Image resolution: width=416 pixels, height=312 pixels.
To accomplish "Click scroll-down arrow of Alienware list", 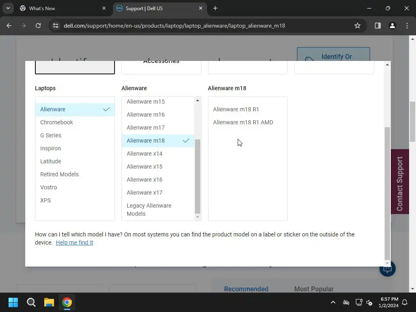I will click(x=197, y=217).
